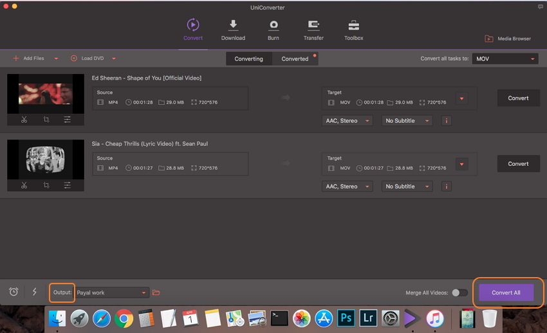Image resolution: width=547 pixels, height=333 pixels.
Task: Launch Photoshop from the dock
Action: point(346,318)
